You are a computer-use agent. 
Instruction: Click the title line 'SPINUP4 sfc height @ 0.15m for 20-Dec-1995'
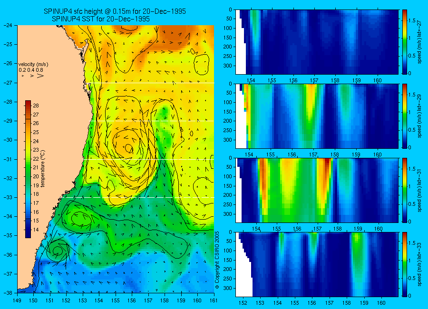(x=115, y=11)
